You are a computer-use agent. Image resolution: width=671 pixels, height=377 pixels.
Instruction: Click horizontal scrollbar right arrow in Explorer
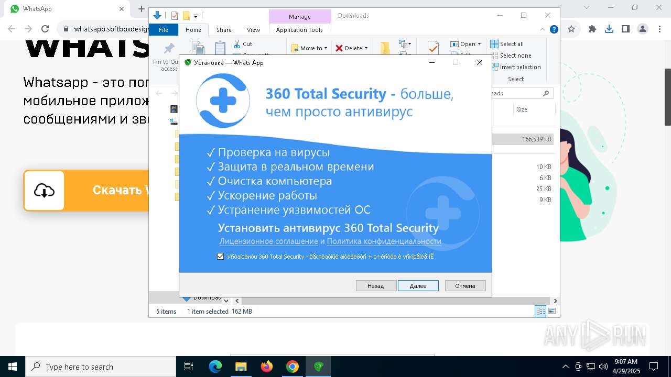tap(555, 301)
